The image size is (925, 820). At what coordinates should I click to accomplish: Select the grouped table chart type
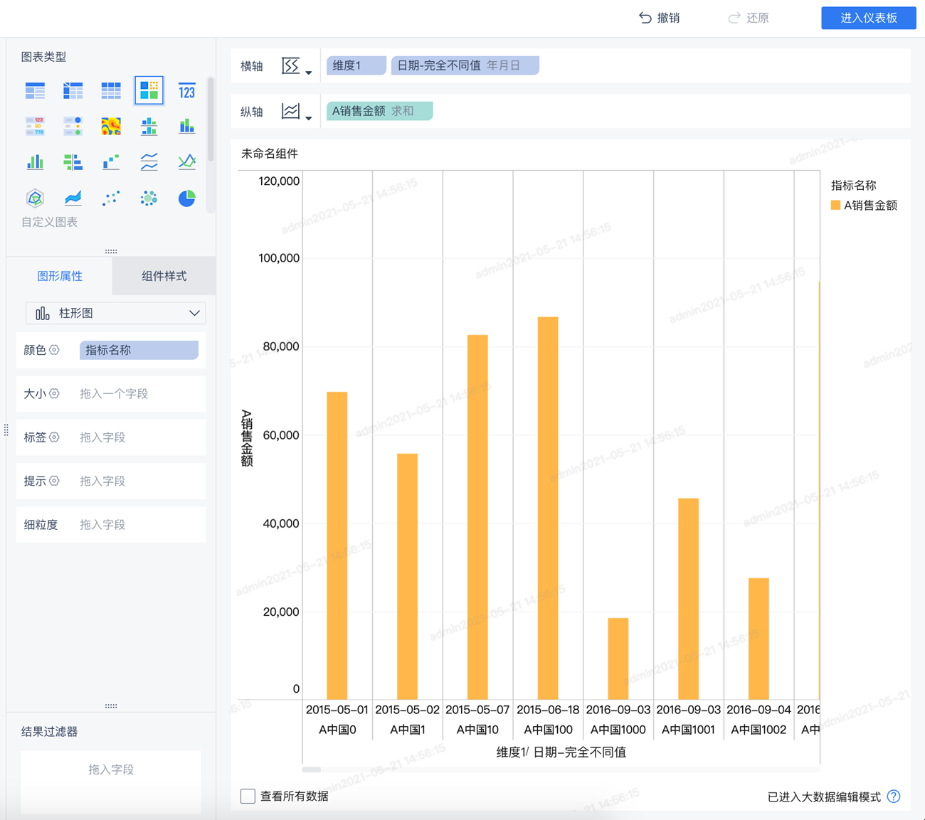coord(35,90)
